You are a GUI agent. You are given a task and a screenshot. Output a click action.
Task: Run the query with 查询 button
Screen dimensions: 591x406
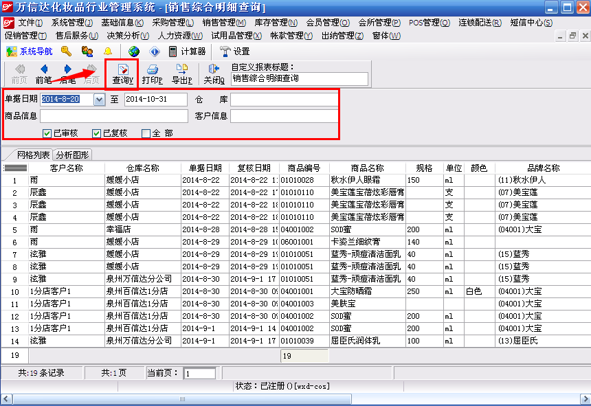(122, 74)
